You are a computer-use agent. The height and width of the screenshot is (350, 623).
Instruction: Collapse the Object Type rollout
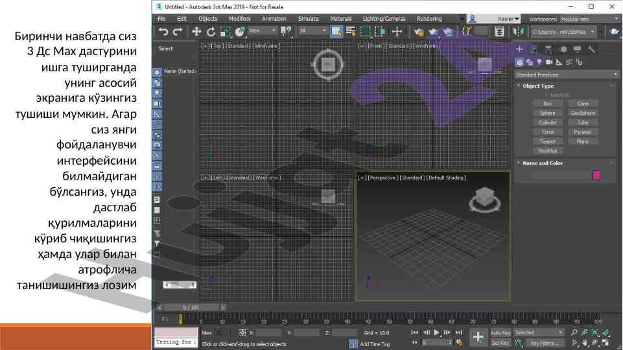click(x=518, y=86)
